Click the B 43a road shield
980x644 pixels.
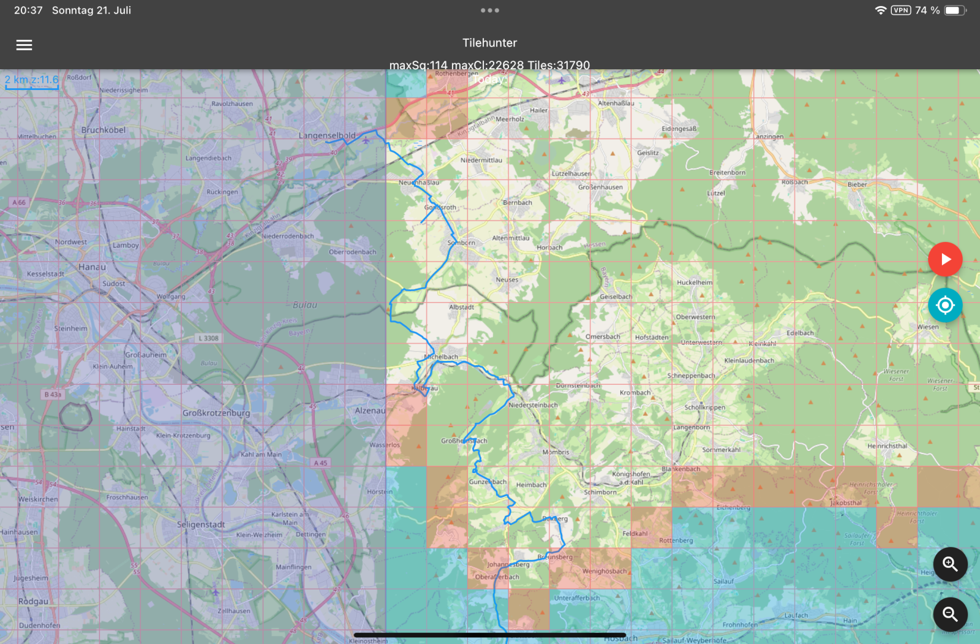[53, 395]
